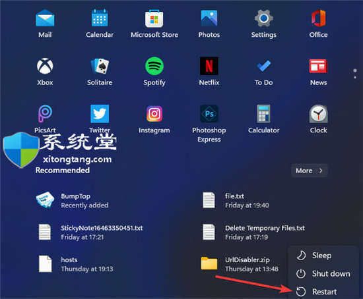Open the Settings gear app
This screenshot has width=363, height=299.
pyautogui.click(x=264, y=24)
